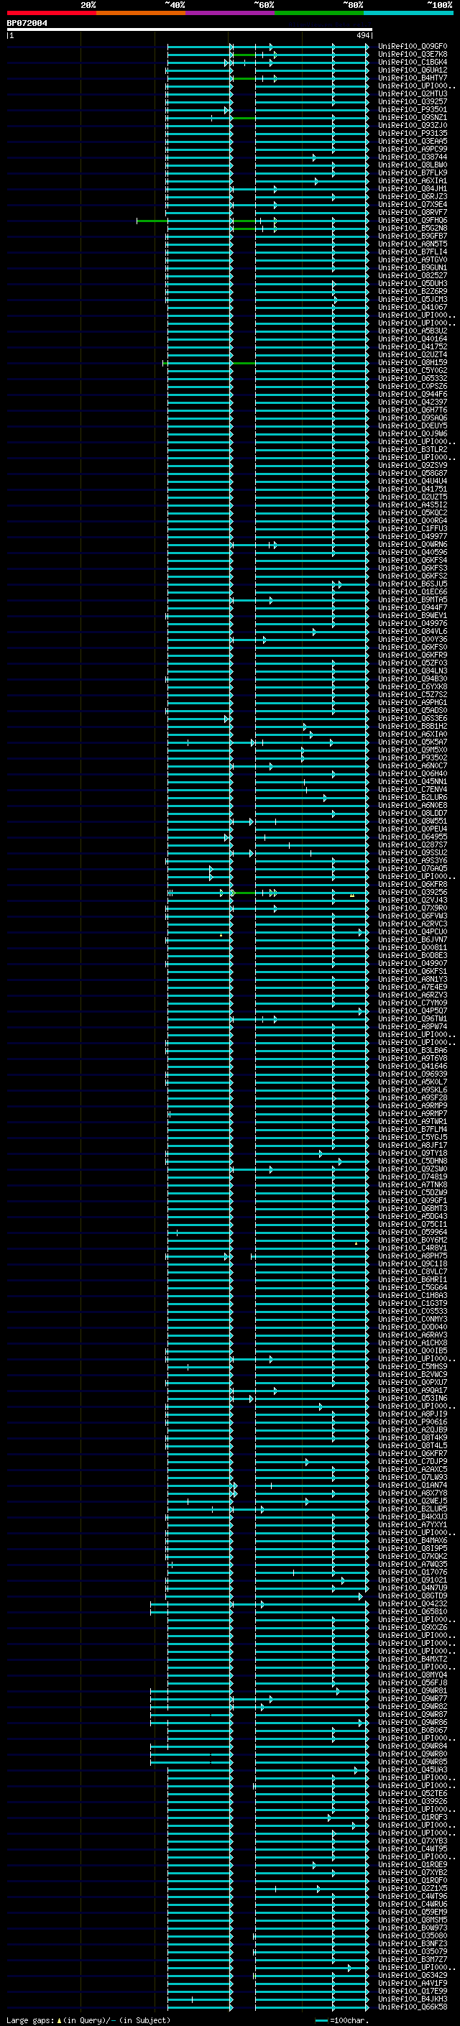Select hit UniRef100_B4HTV7
Screen dimensions: 460x2026
coord(413,78)
